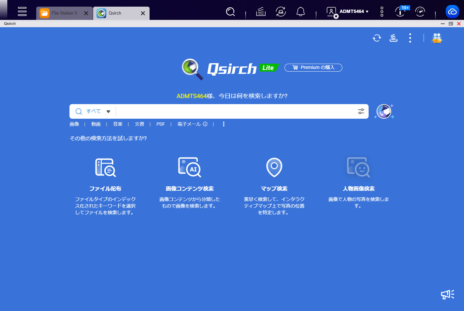Image resolution: width=464 pixels, height=311 pixels.
Task: Select the 画像 file type filter
Action: coord(74,124)
